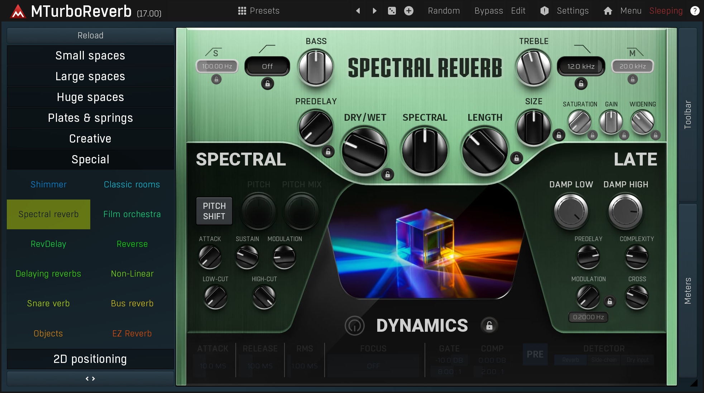
Task: Expand the Small spaces category
Action: [x=90, y=56]
